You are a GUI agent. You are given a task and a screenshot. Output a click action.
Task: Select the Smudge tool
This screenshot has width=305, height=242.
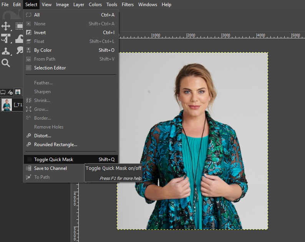point(19,51)
